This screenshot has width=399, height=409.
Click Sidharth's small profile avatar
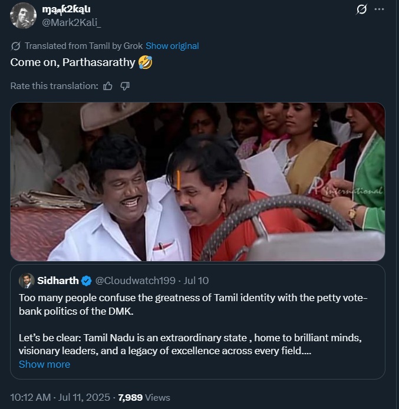(x=27, y=280)
